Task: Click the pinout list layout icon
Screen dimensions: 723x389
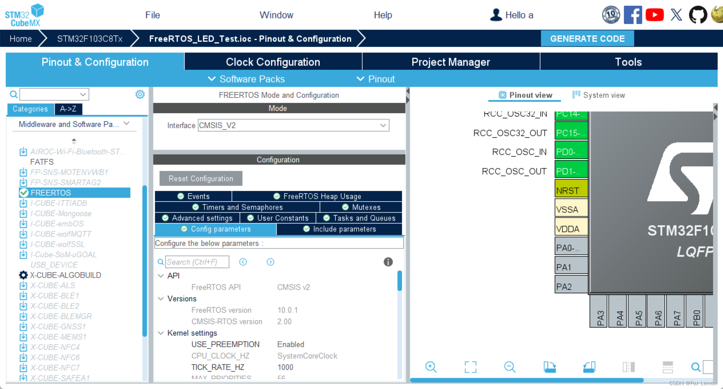Action: click(668, 367)
